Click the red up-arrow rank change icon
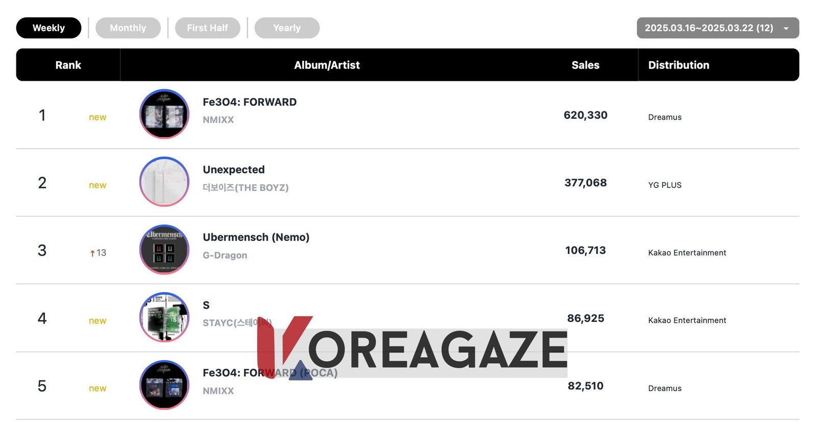This screenshot has height=426, width=817. click(92, 253)
